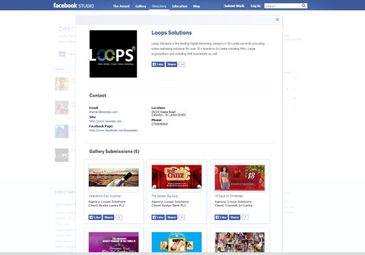
Task: Share The Seylan Big Quiz submission
Action: [x=172, y=217]
